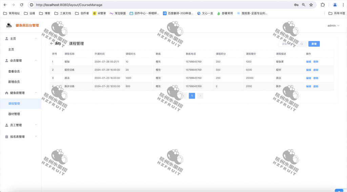This screenshot has width=347, height=192.
Task: Click 删除 for the 跑步训练 course
Action: coord(316,86)
